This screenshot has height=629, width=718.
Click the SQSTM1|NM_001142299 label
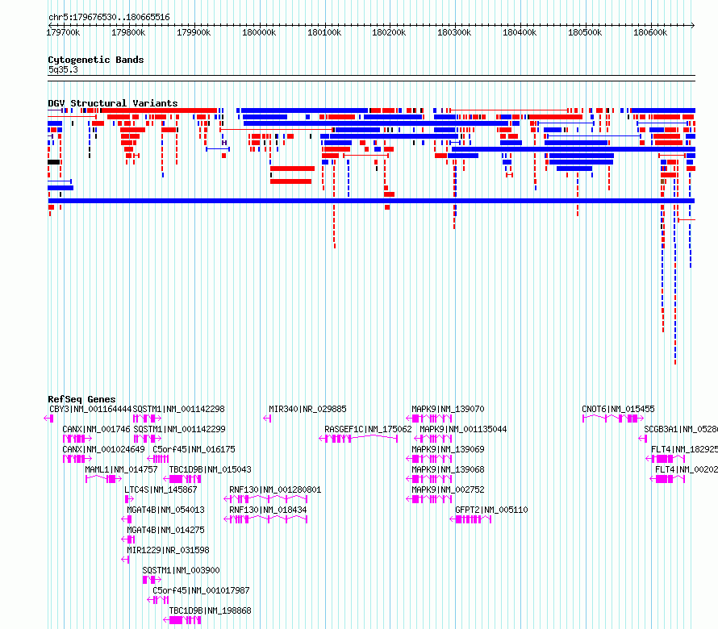coord(179,429)
